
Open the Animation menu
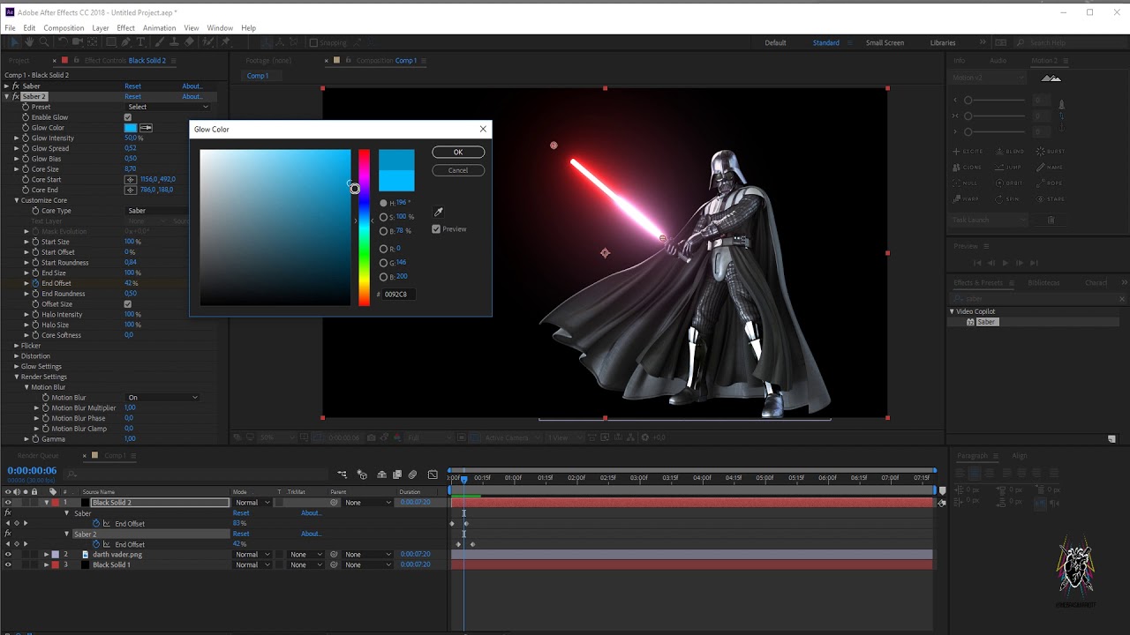[x=159, y=28]
